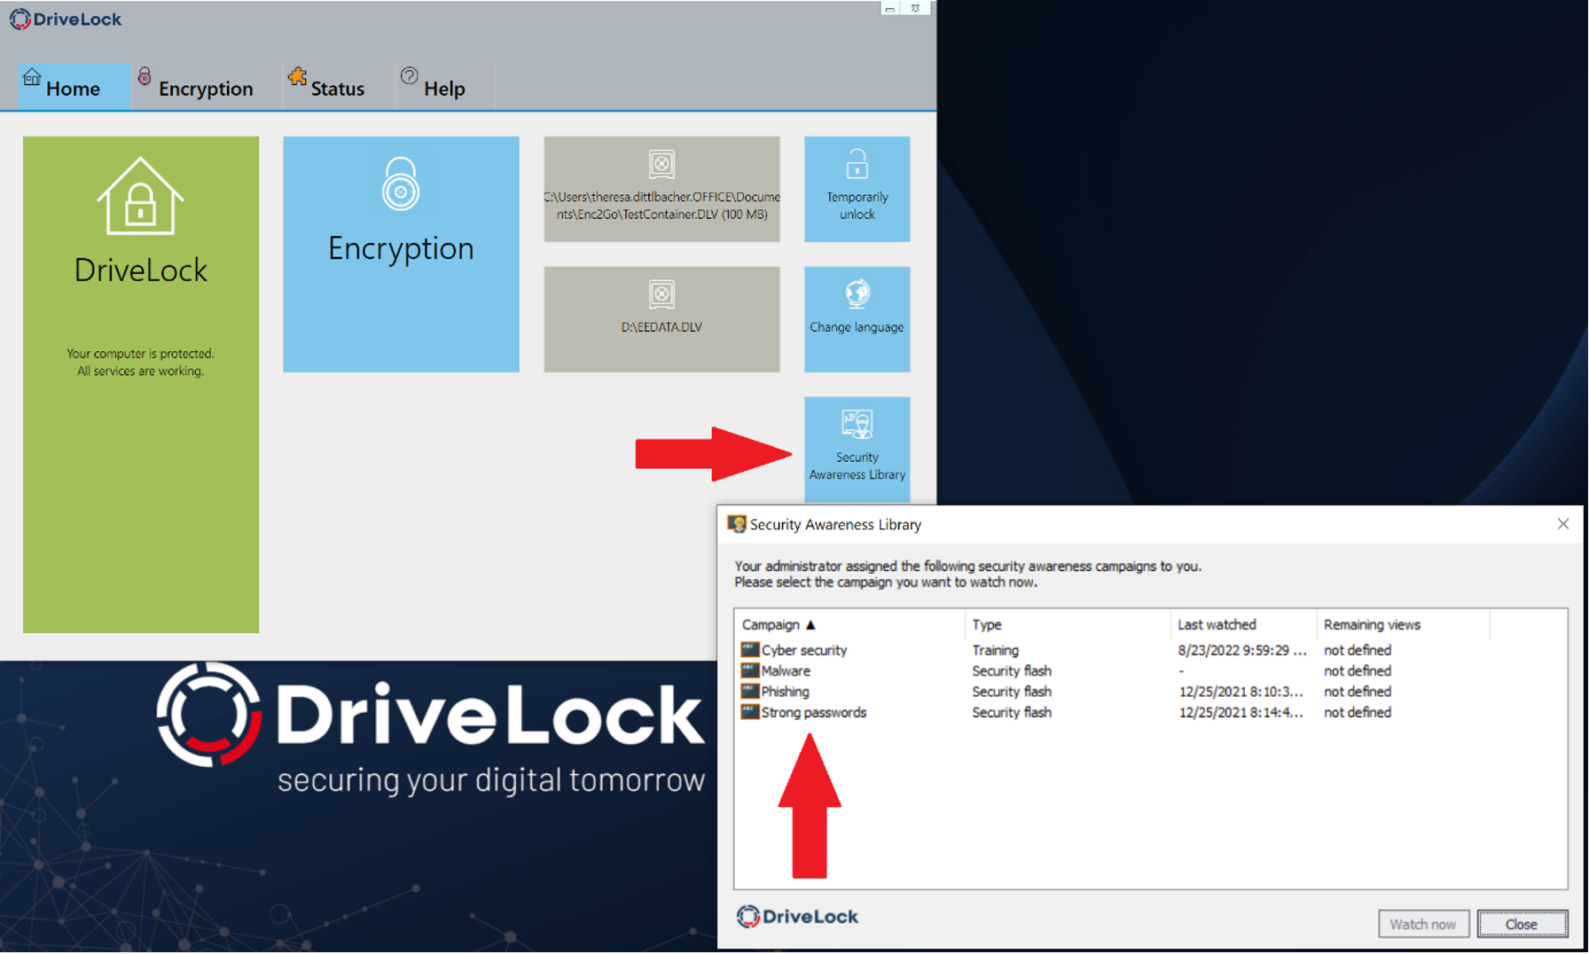Click the Strong passwords campaign icon
This screenshot has height=954, width=1589.
click(x=749, y=711)
